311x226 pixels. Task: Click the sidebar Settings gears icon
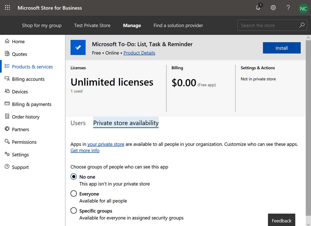click(x=7, y=154)
